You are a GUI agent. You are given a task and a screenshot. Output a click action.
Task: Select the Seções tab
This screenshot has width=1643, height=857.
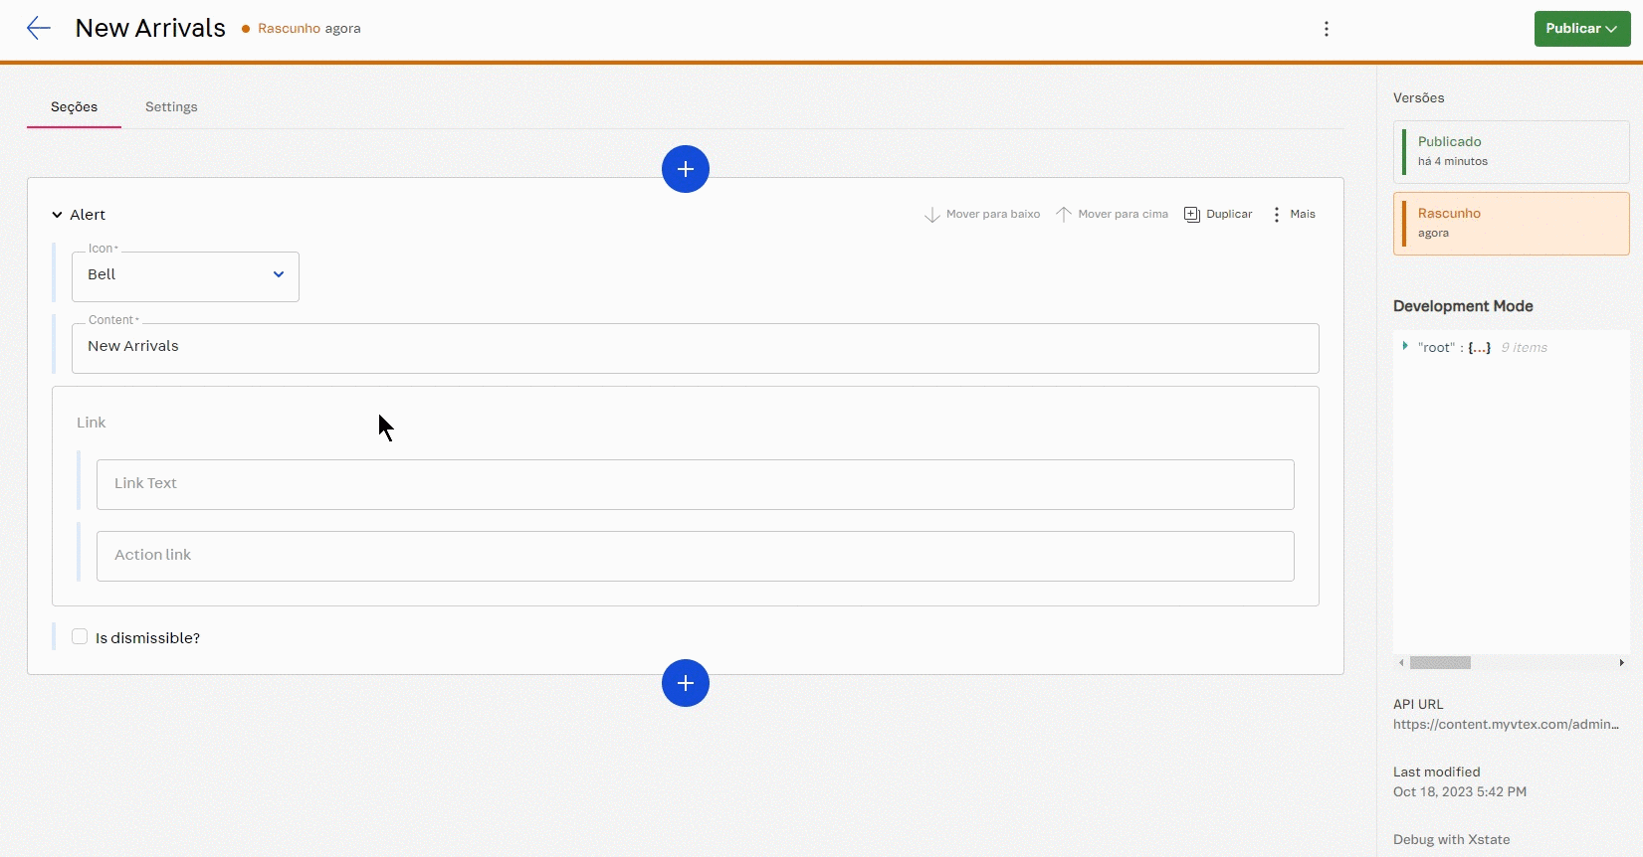(x=74, y=107)
